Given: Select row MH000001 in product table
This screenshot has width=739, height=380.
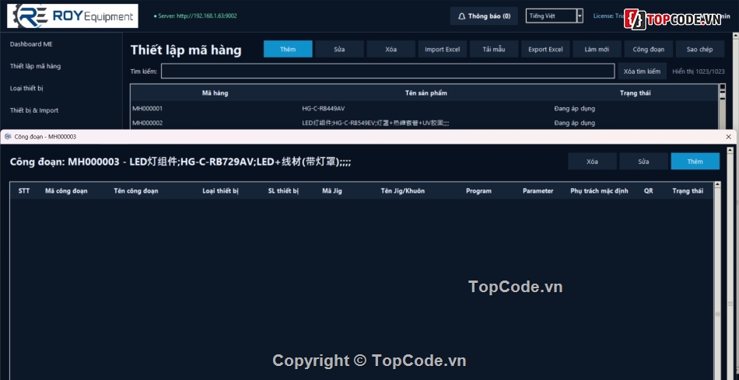Looking at the screenshot, I should click(x=424, y=108).
